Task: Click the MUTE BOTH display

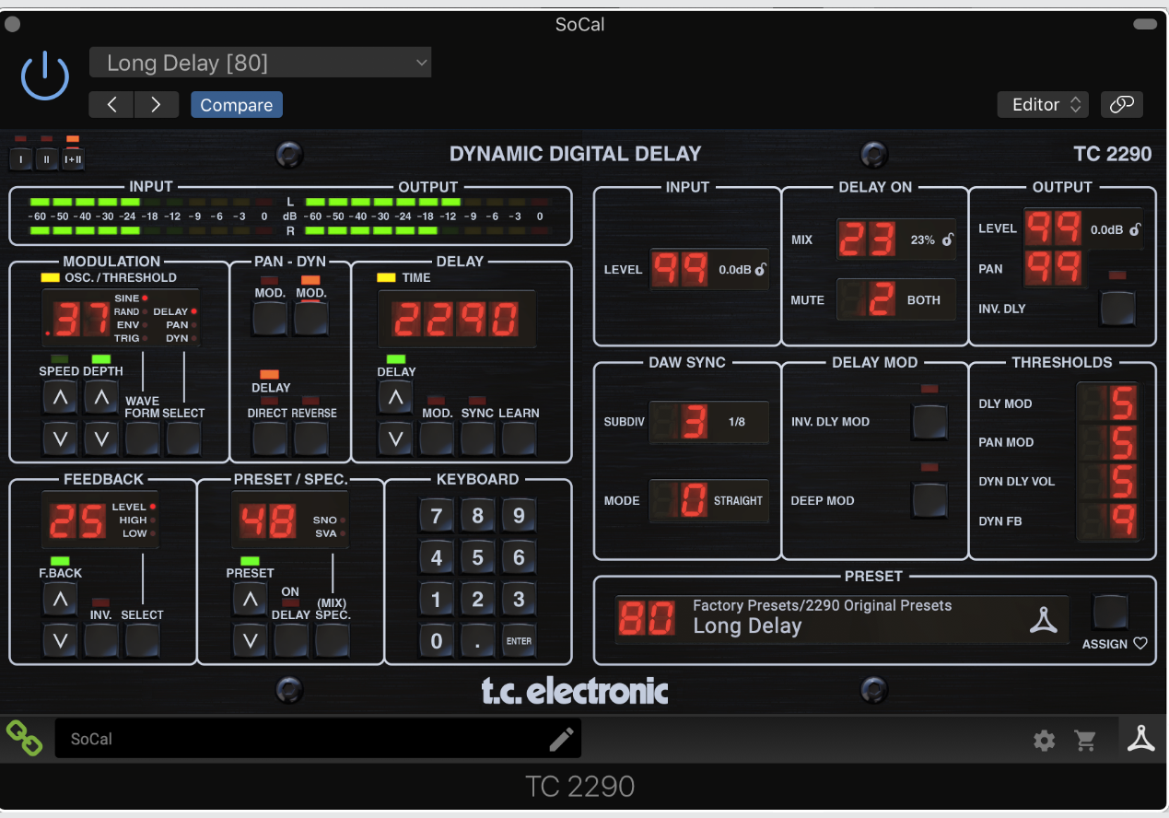Action: point(896,299)
